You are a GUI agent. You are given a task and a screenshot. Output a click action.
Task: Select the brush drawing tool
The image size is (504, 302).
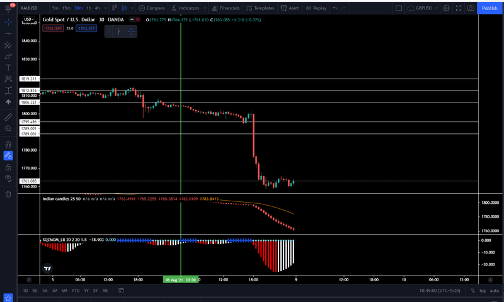tap(8, 57)
